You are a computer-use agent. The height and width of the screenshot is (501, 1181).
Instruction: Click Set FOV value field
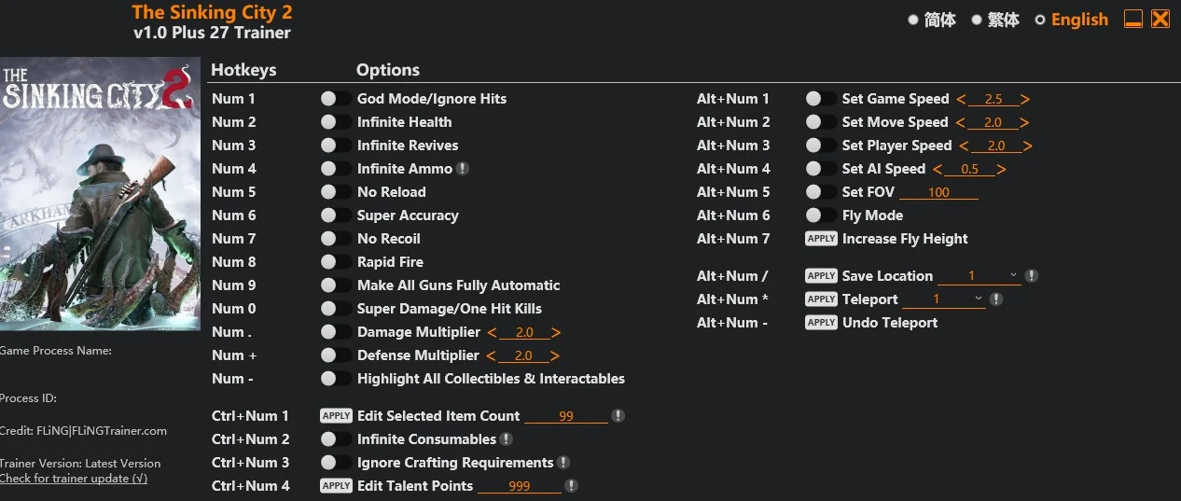pos(938,192)
